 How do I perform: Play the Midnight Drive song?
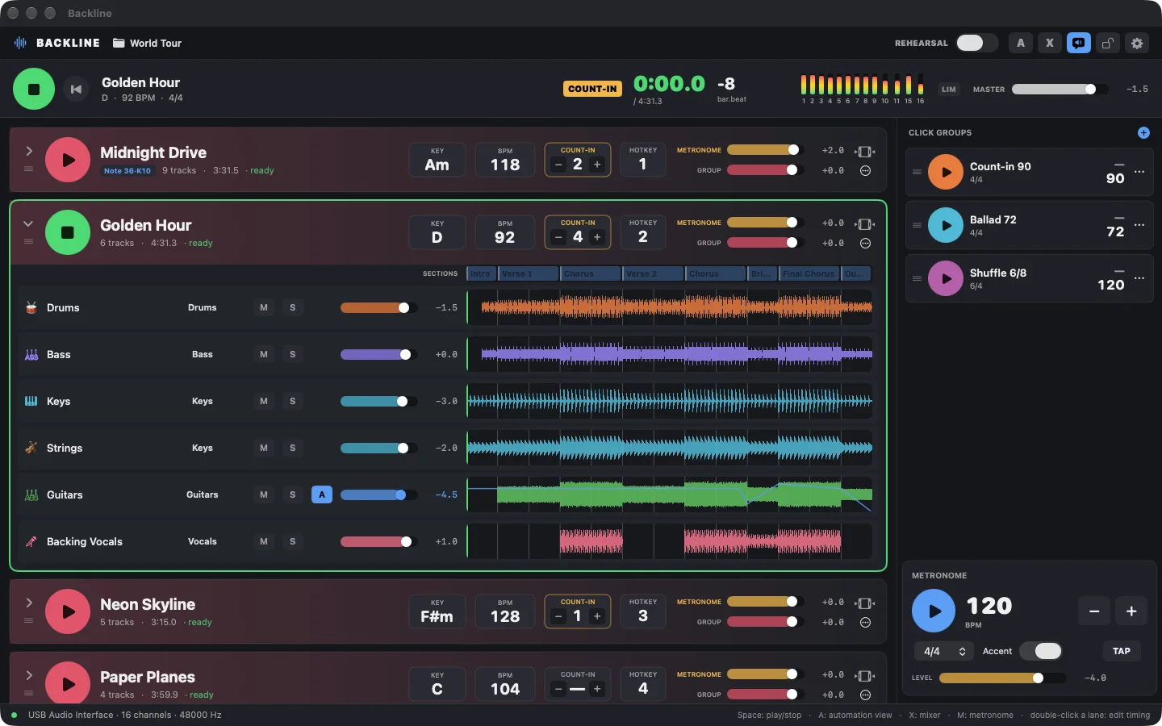click(68, 160)
